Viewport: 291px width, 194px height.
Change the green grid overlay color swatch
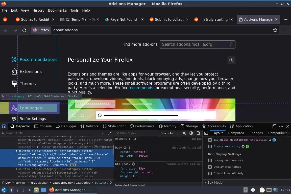tap(247, 147)
